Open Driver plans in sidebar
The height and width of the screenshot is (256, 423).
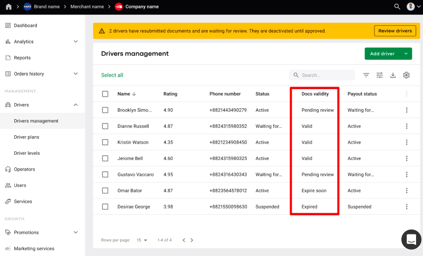point(26,137)
